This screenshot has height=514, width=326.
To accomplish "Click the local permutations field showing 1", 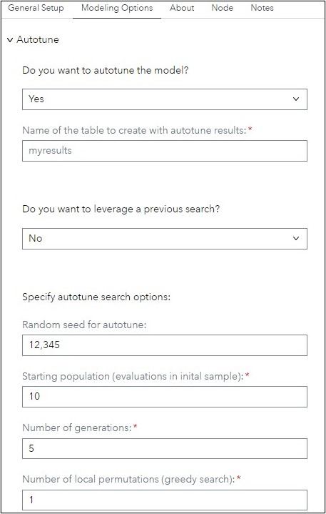I will (165, 500).
